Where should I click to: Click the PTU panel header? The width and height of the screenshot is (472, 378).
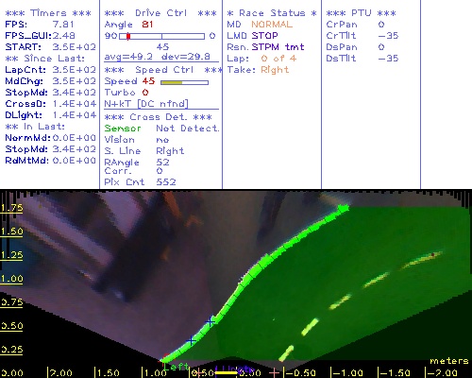click(x=361, y=13)
